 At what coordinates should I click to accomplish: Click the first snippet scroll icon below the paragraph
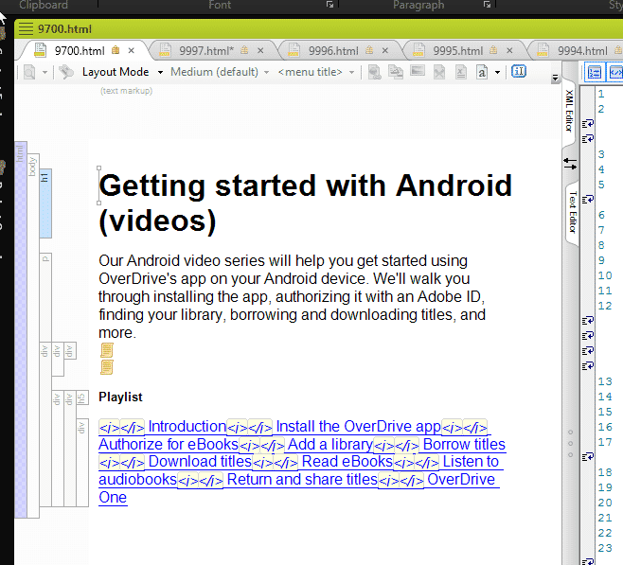(106, 350)
